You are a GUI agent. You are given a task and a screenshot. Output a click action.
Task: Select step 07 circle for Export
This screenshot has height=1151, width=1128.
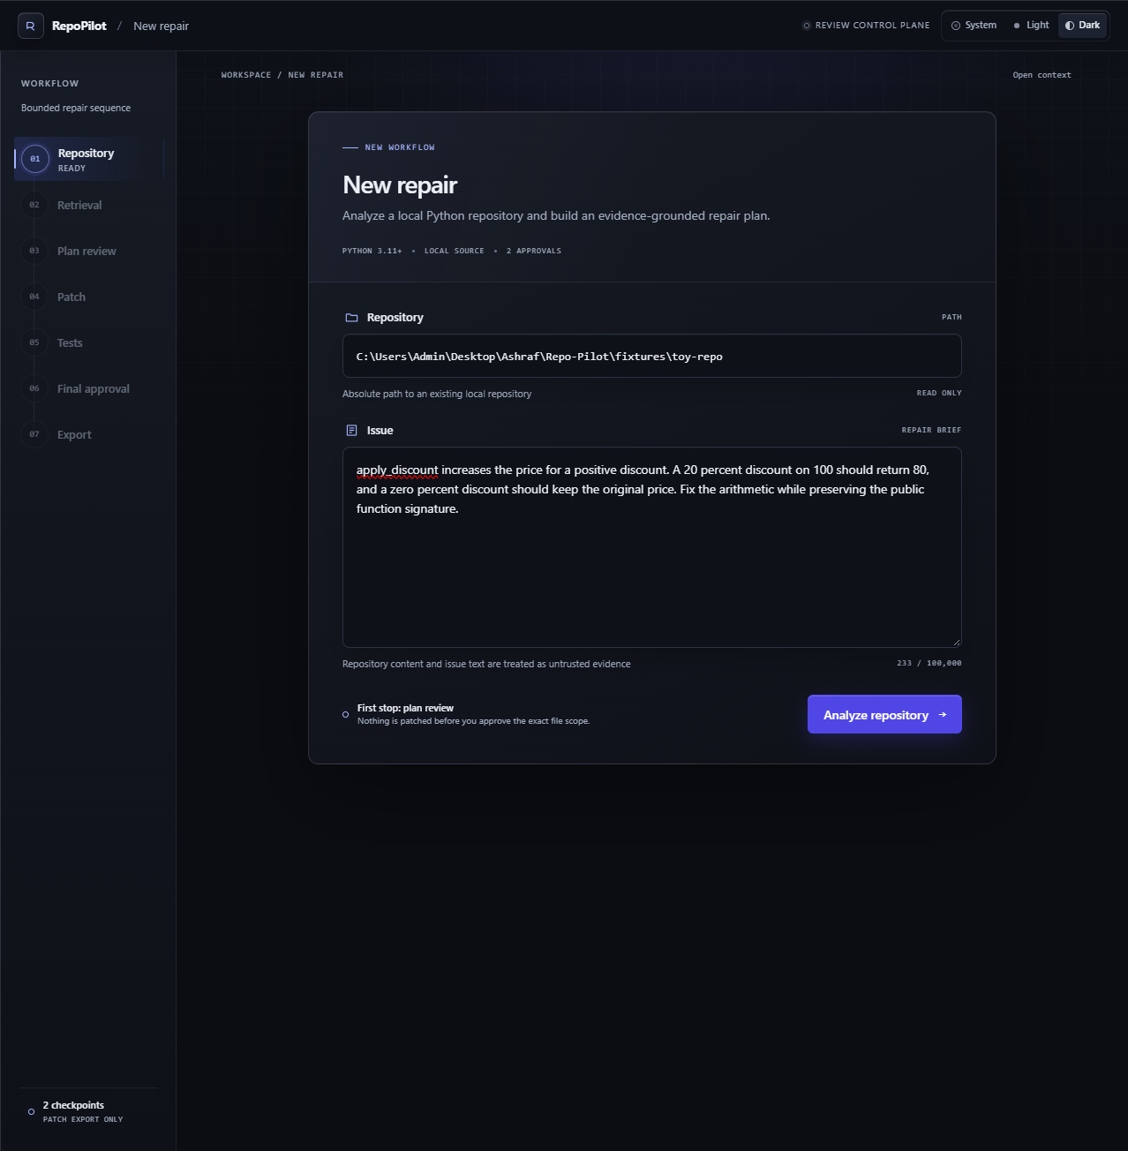pyautogui.click(x=34, y=434)
